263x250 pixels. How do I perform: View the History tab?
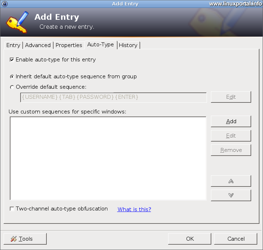point(128,45)
